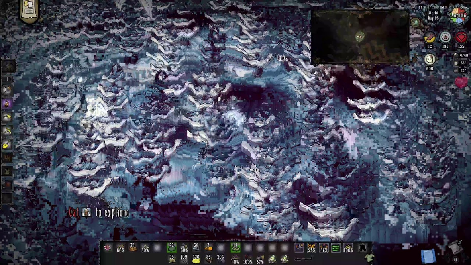Select the yellow axe crafting item in sidebar

[x=7, y=118]
